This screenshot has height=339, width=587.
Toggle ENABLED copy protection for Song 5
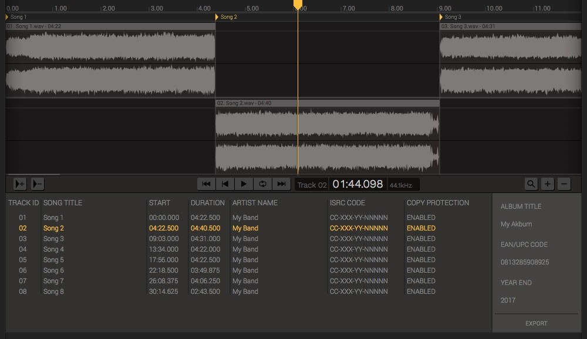[421, 259]
